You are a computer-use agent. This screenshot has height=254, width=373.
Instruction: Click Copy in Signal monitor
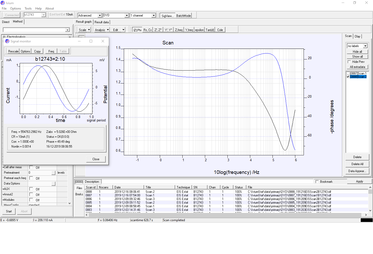tap(37, 51)
